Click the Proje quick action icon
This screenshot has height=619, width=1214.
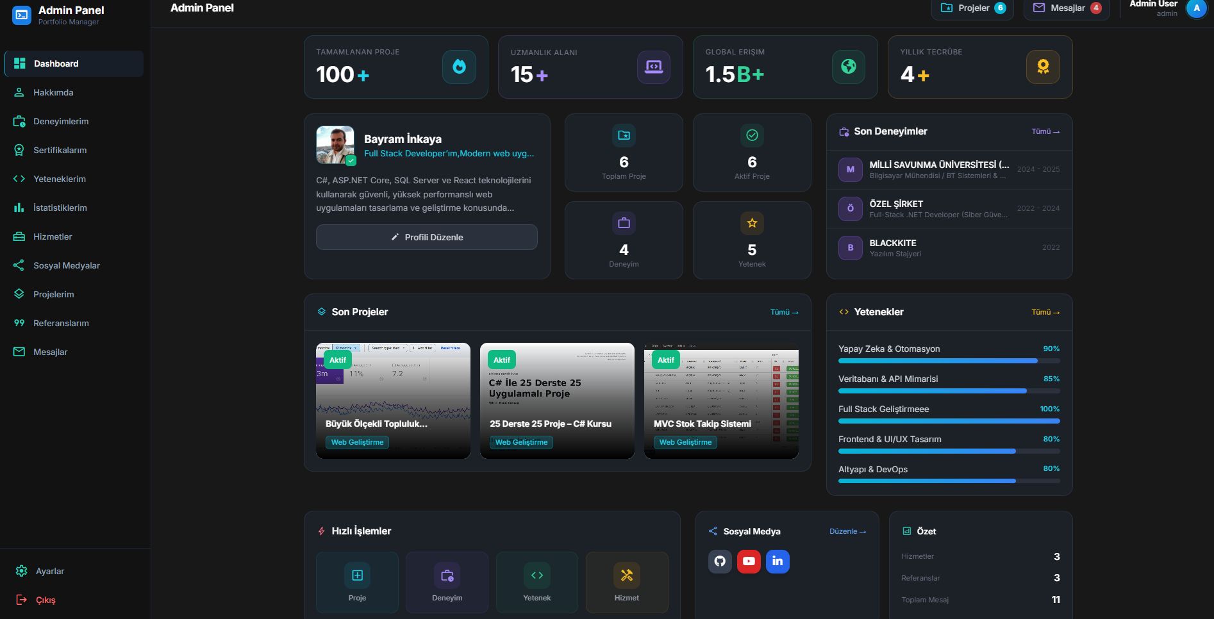(x=357, y=575)
